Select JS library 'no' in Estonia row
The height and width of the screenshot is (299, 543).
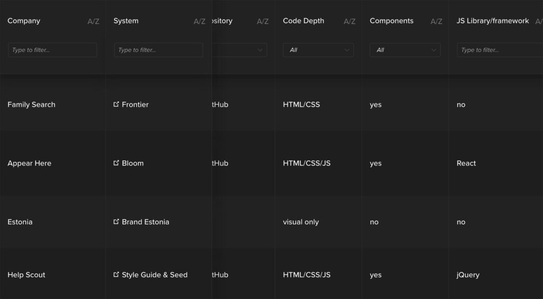(461, 223)
